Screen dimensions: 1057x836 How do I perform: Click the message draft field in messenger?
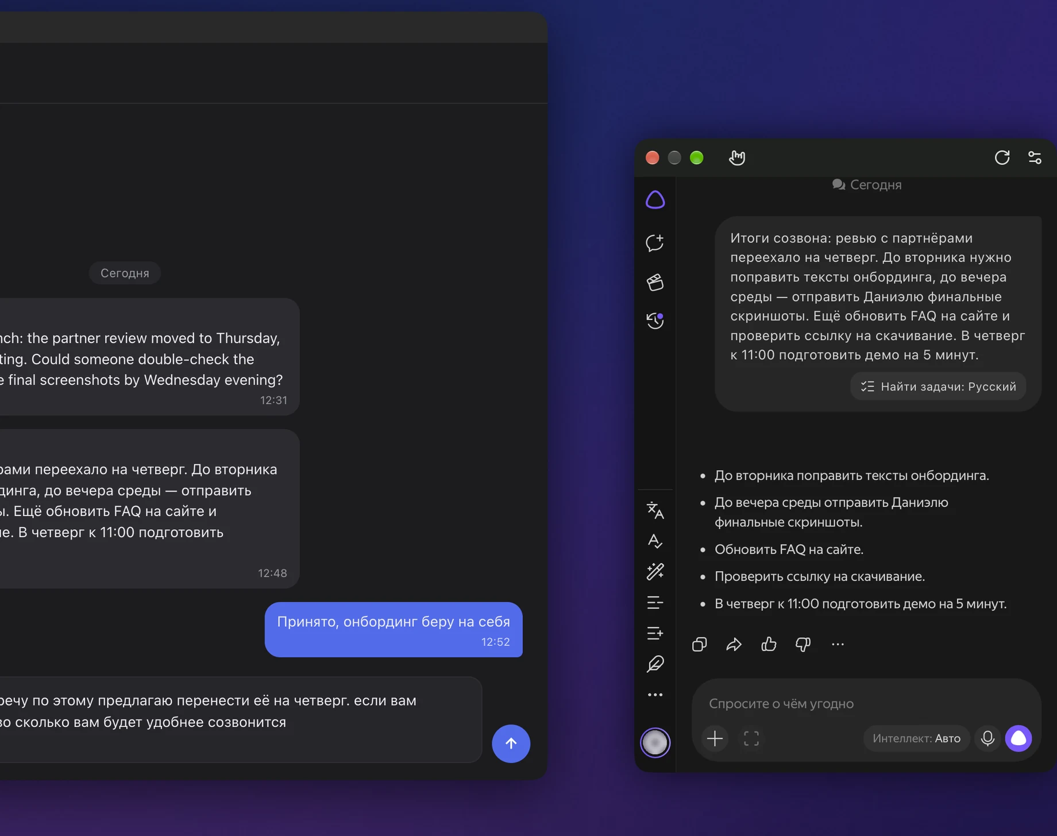240,719
